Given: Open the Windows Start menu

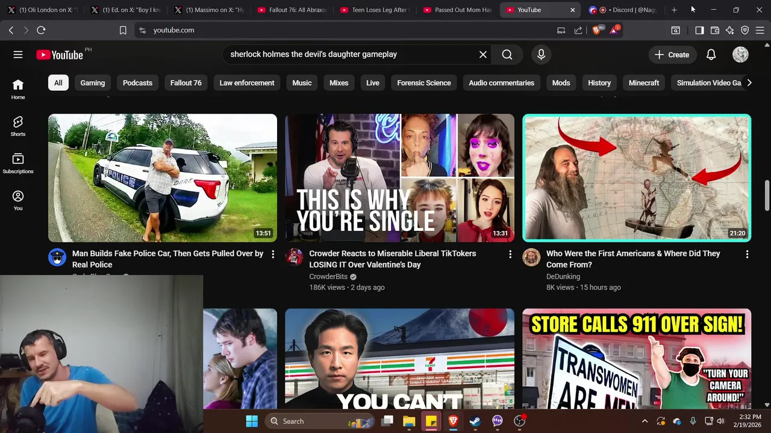Looking at the screenshot, I should [x=252, y=421].
